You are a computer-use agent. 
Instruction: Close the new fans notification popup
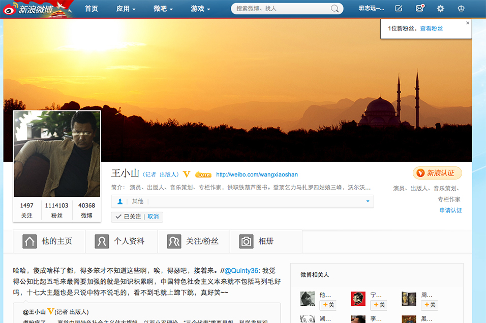(468, 23)
